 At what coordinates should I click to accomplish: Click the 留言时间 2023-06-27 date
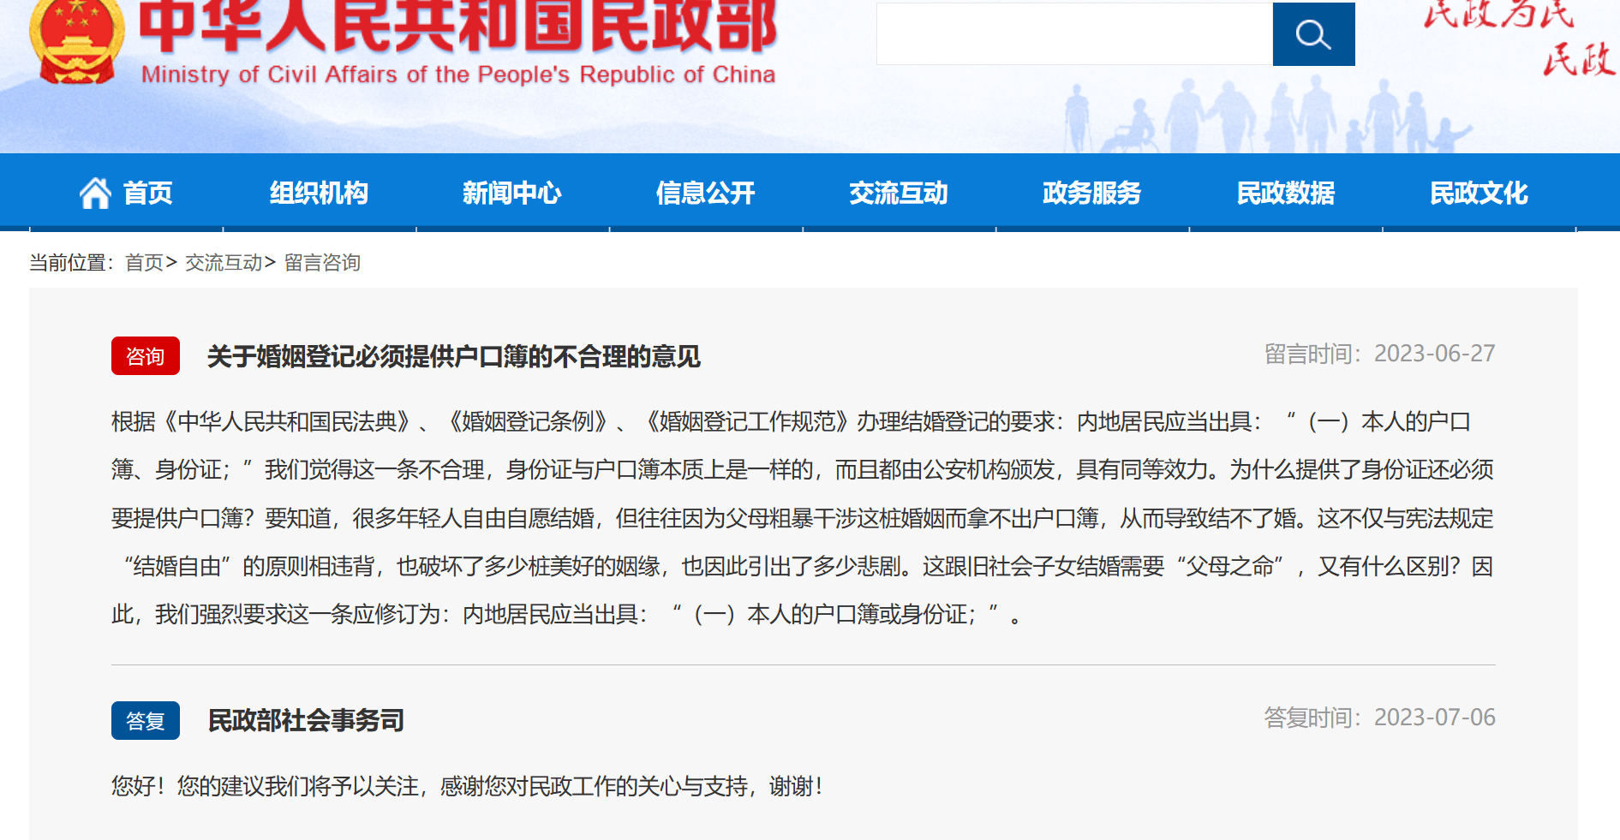1380,354
